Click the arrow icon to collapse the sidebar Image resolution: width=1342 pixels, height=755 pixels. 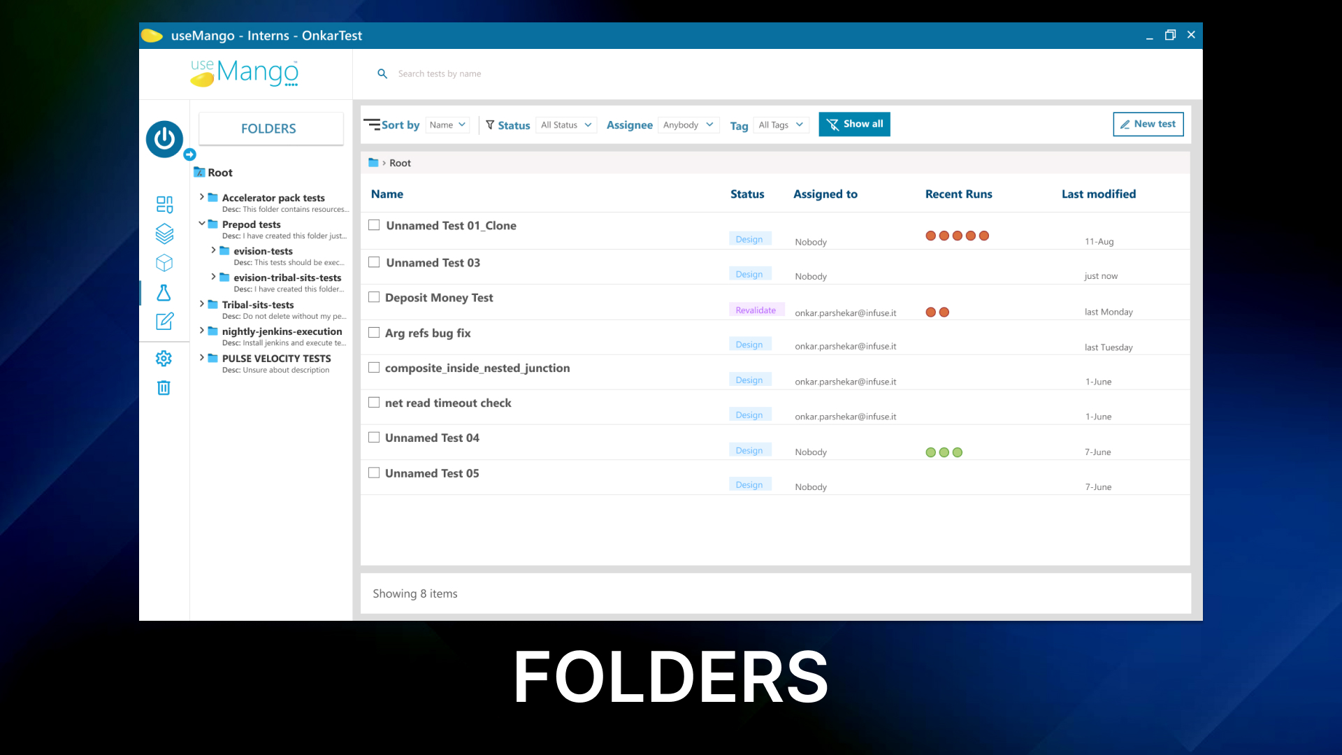[189, 154]
